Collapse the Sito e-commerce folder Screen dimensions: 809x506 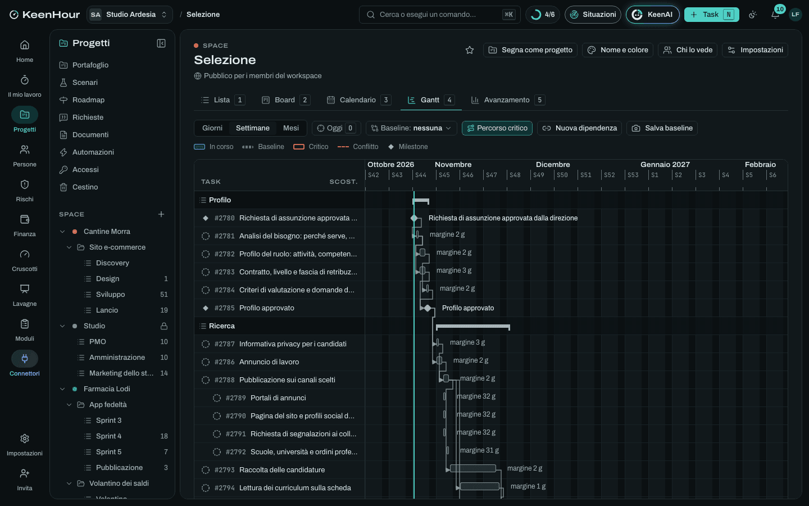69,247
